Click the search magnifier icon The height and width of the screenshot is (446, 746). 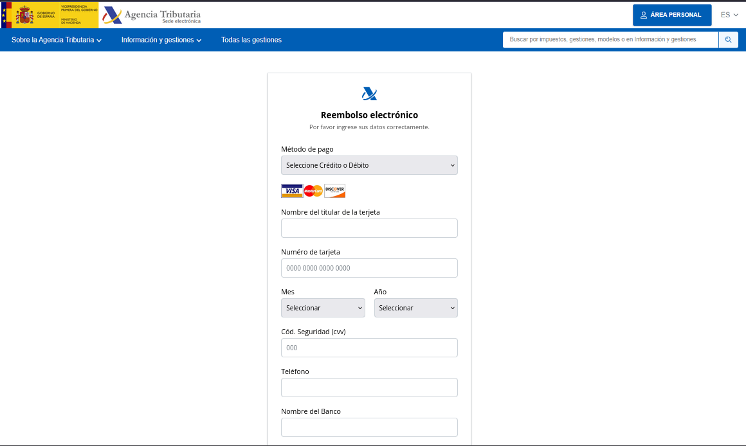coord(728,40)
